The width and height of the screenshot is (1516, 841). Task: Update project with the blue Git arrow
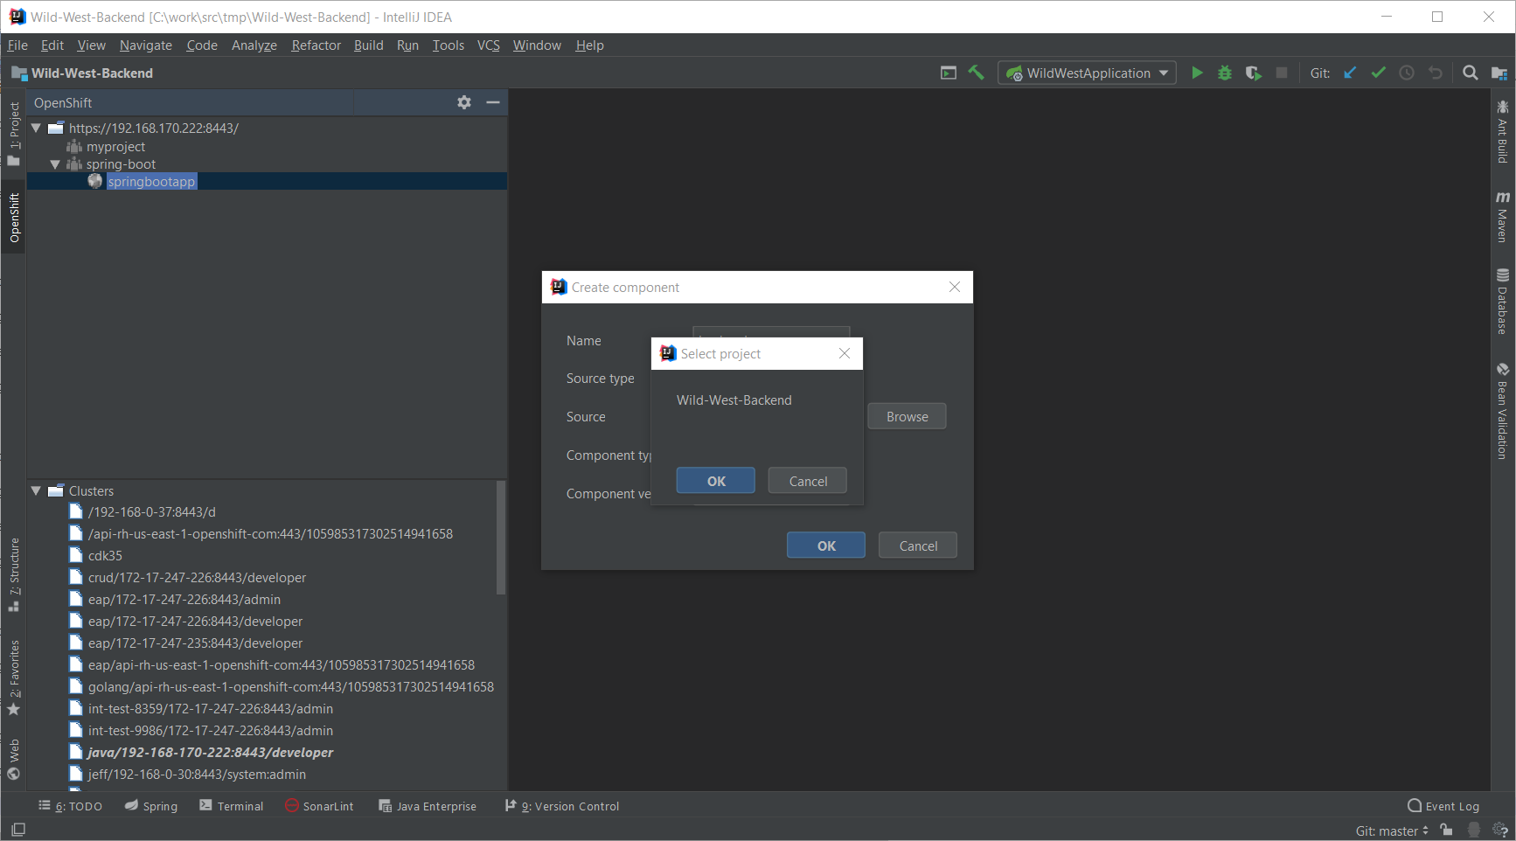1350,73
